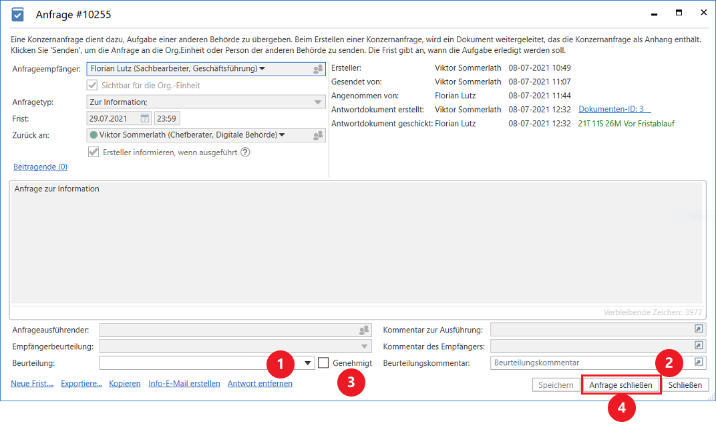Click the person picker icon in Zurück an field
The height and width of the screenshot is (438, 716).
[x=318, y=136]
